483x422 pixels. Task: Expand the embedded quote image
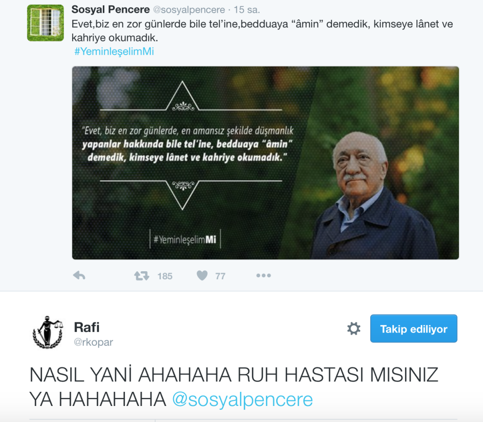266,163
